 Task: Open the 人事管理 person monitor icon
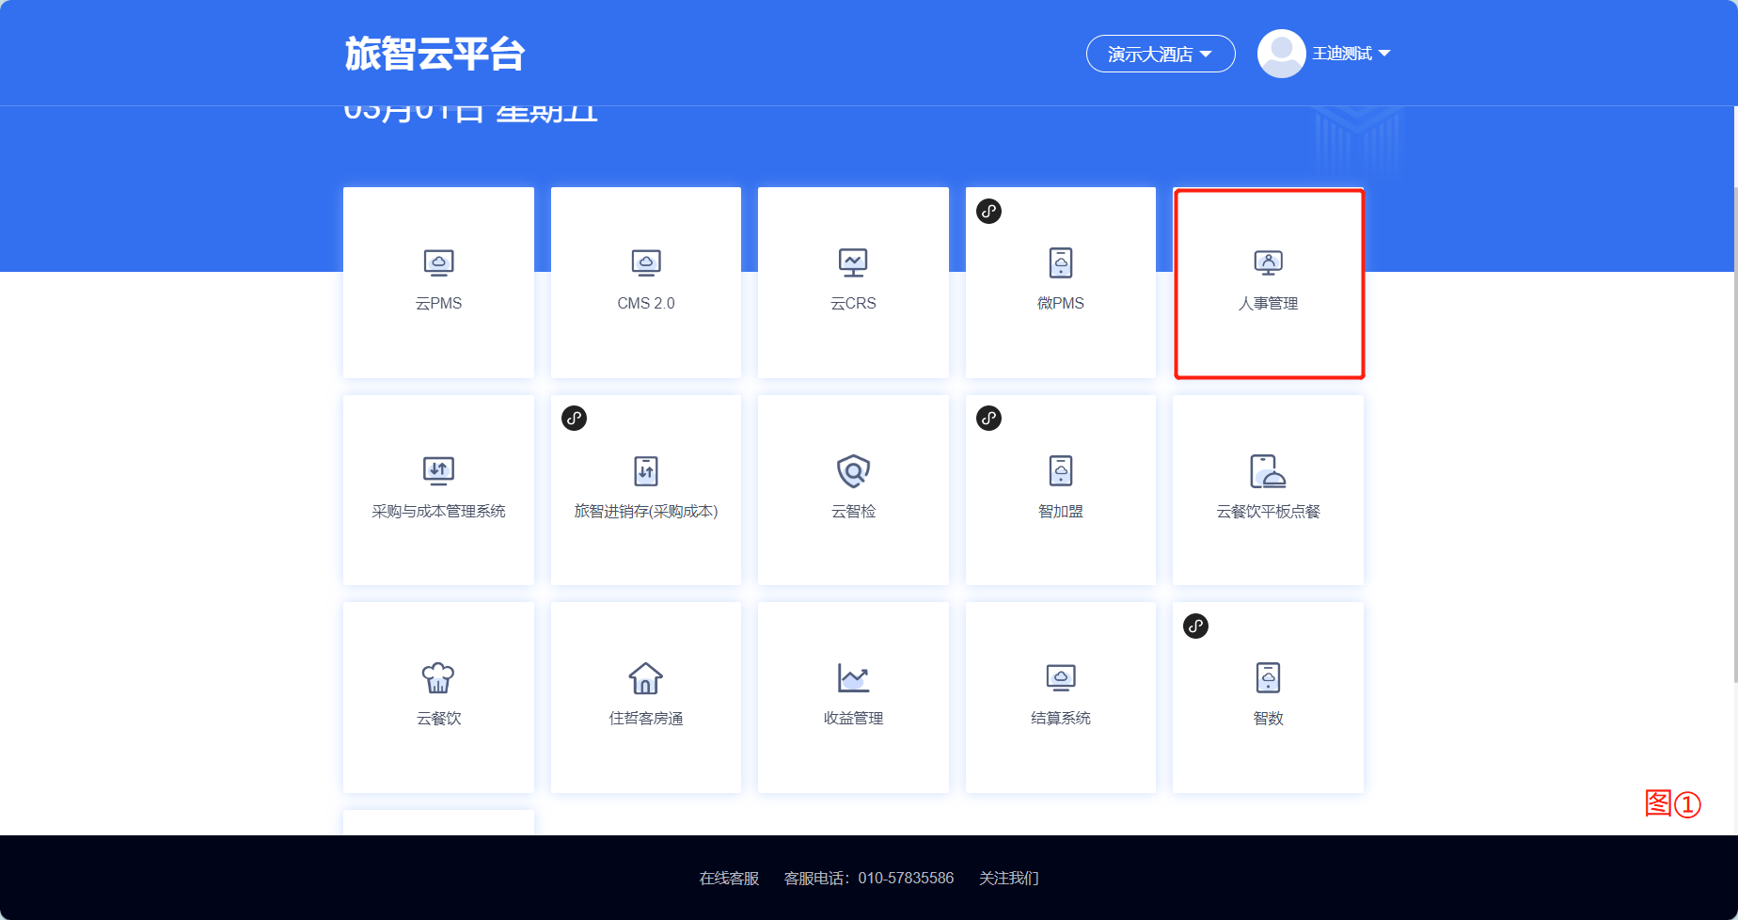(1268, 262)
